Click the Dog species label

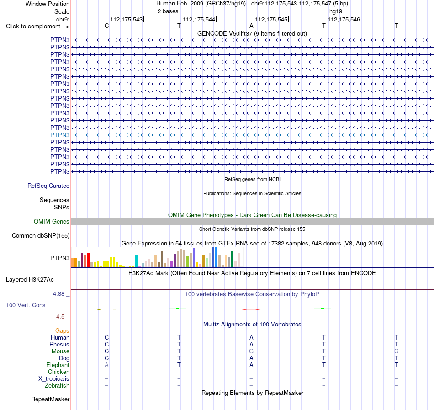point(64,358)
